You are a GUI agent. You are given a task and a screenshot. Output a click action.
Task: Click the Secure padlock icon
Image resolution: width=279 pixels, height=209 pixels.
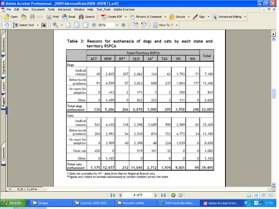(x=171, y=17)
